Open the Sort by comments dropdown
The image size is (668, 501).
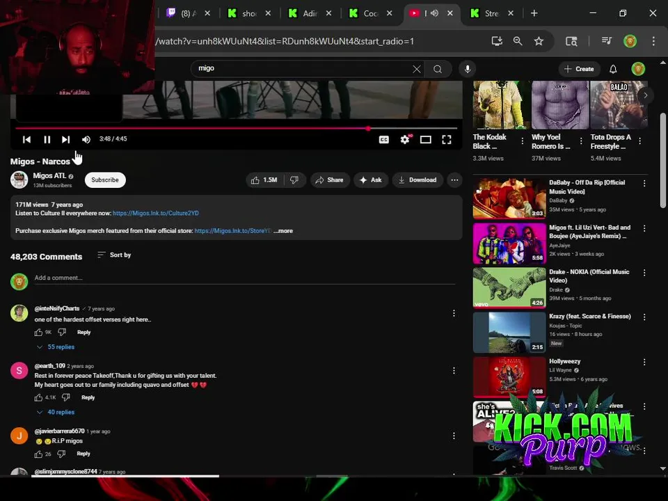click(x=114, y=255)
